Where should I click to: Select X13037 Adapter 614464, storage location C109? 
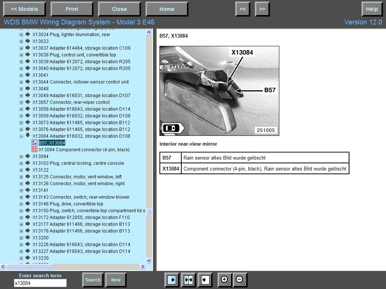pyautogui.click(x=81, y=48)
